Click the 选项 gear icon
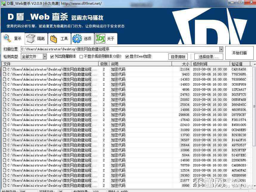 point(77,39)
